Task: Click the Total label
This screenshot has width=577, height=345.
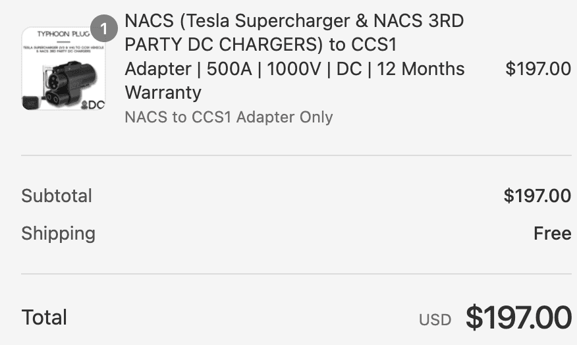Action: tap(44, 317)
